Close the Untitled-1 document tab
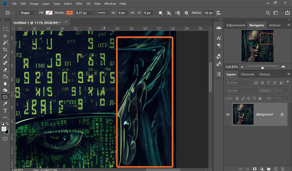Image resolution: width=292 pixels, height=171 pixels. (66, 22)
